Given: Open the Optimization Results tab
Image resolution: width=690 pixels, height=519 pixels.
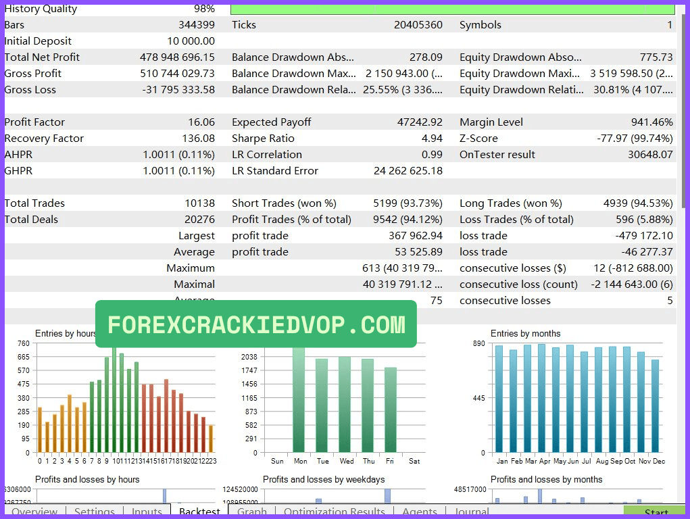Looking at the screenshot, I should 335,512.
